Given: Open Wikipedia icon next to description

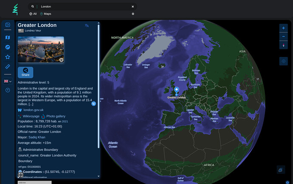Looking at the screenshot, I should coord(93,104).
